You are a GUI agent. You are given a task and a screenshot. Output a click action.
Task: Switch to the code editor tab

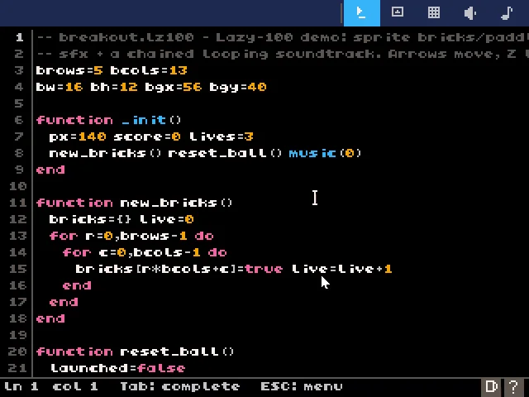pos(362,13)
